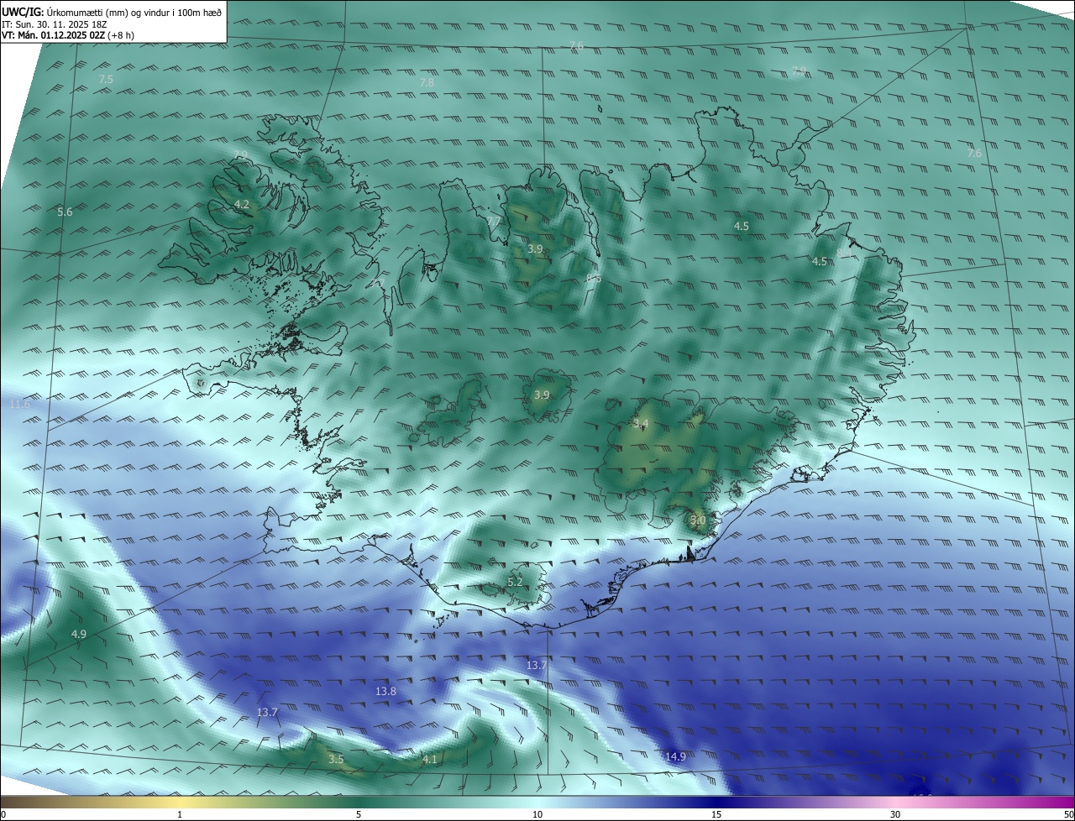This screenshot has height=821, width=1075.
Task: Click the 7.8 value label on the map
Action: (427, 82)
